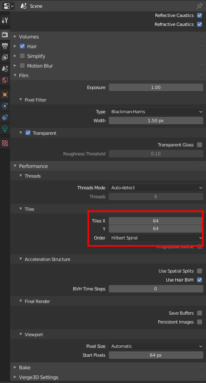Expand the Verge3D Settings panel

15,377
